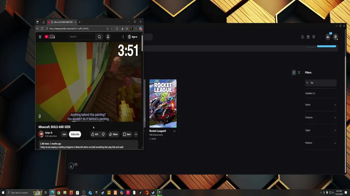Open a new browser tab
The height and width of the screenshot is (196, 350).
80,22
